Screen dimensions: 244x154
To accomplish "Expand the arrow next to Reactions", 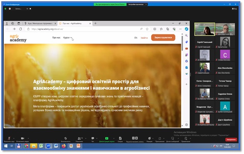I will [153, 138].
